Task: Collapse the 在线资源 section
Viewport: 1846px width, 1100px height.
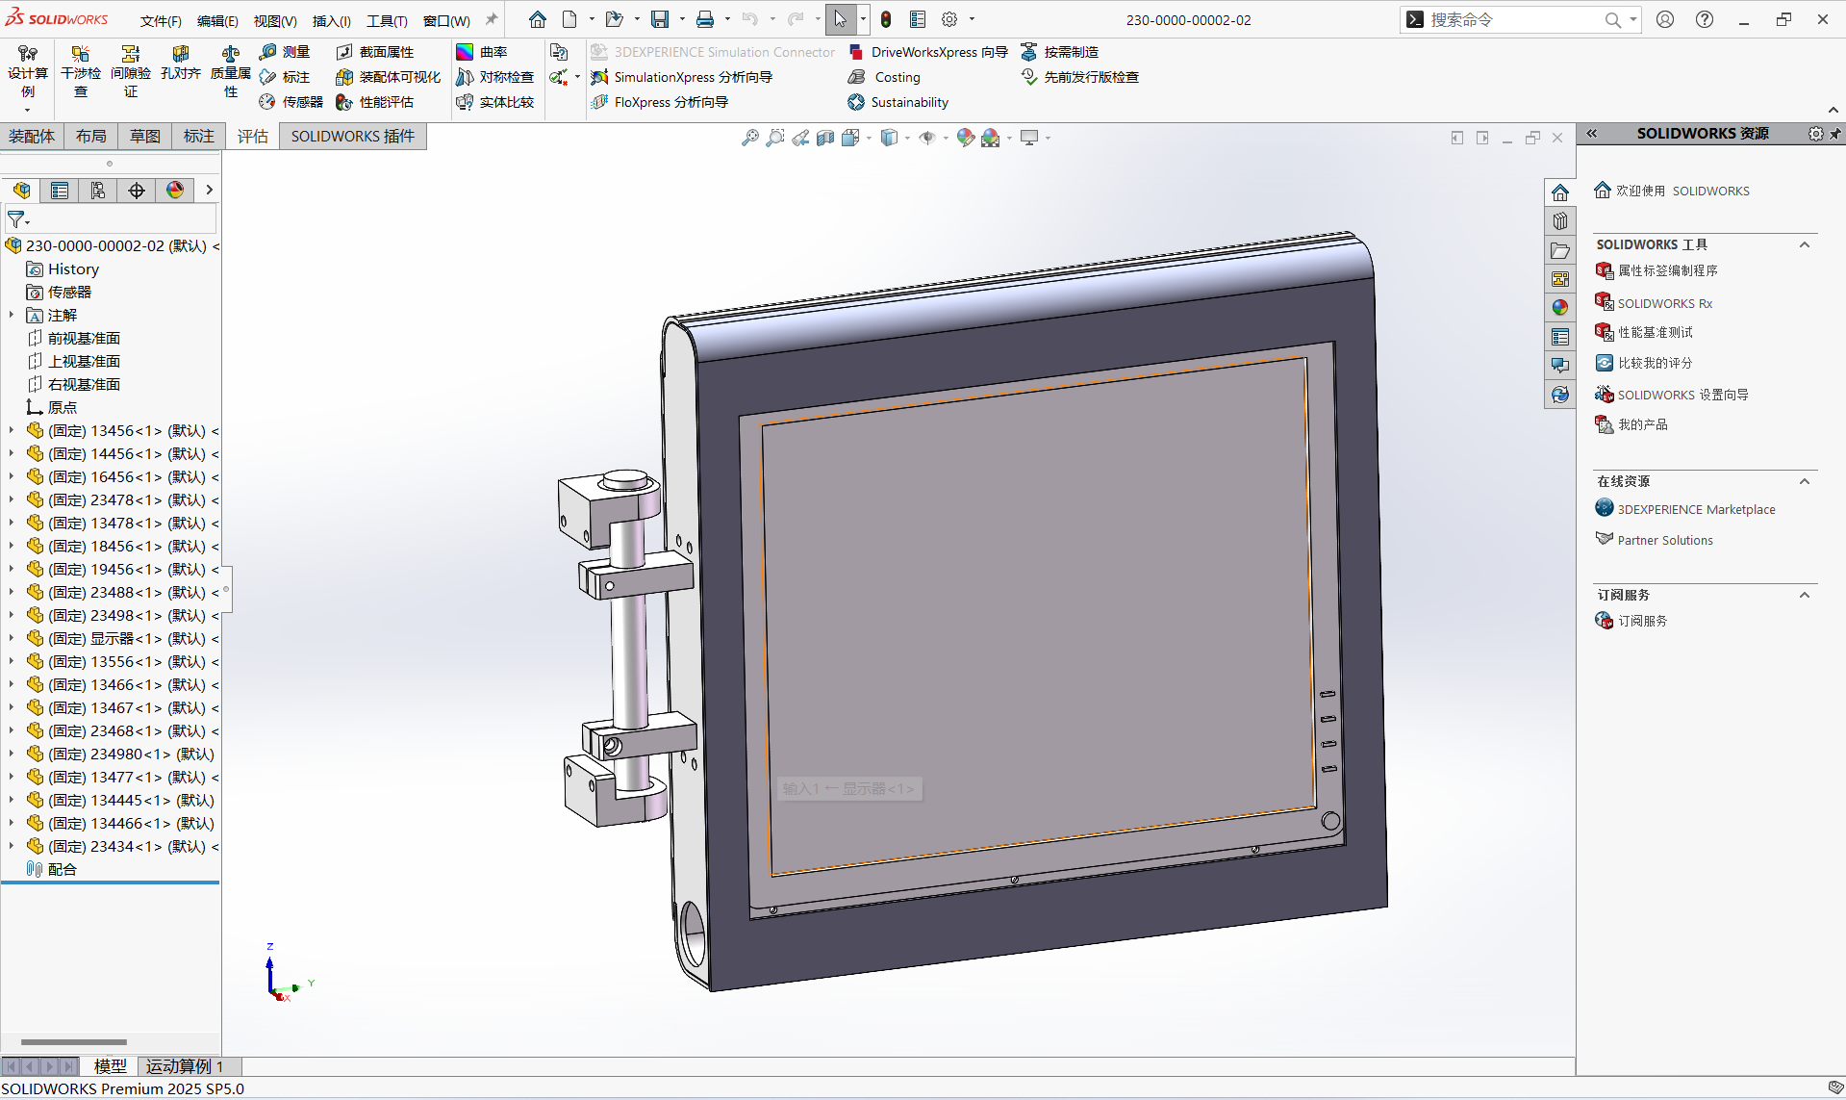Action: click(1805, 481)
